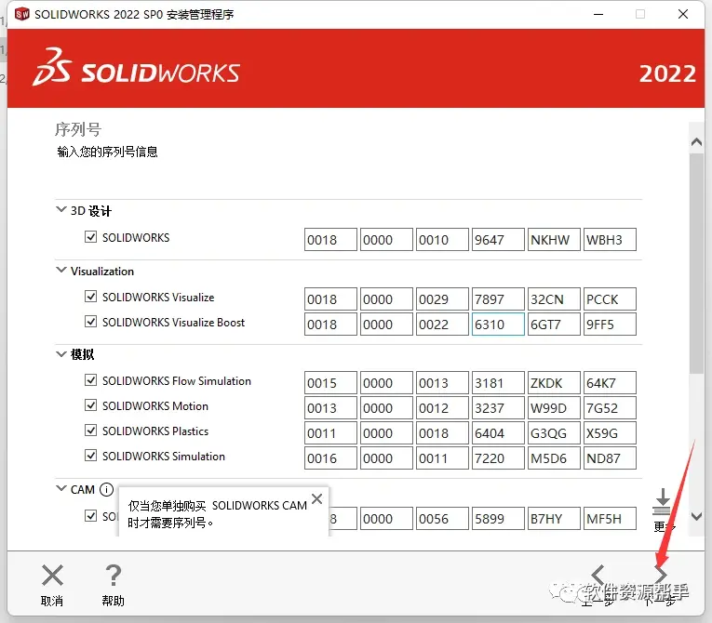This screenshot has height=623, width=712.
Task: Collapse the CAM section
Action: (60, 489)
